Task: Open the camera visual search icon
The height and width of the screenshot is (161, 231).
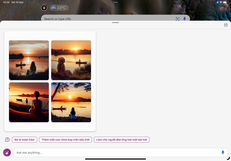Action: [178, 19]
